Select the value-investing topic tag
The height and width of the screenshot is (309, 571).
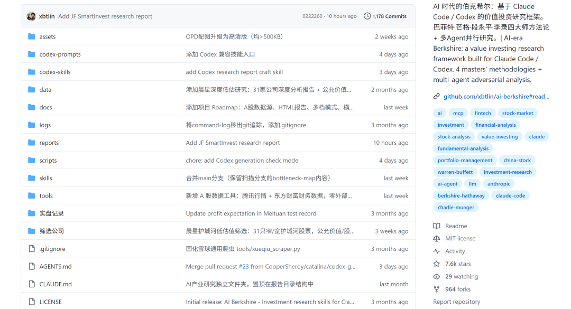click(499, 137)
